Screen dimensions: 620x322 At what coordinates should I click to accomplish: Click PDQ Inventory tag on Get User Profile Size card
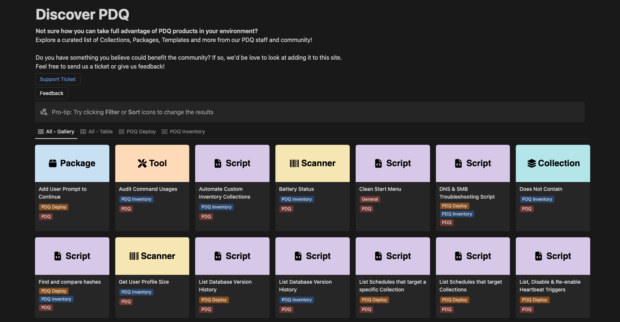pyautogui.click(x=136, y=292)
